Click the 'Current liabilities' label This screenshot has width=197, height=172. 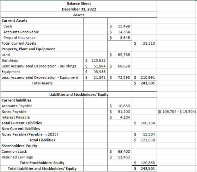[x=17, y=100]
